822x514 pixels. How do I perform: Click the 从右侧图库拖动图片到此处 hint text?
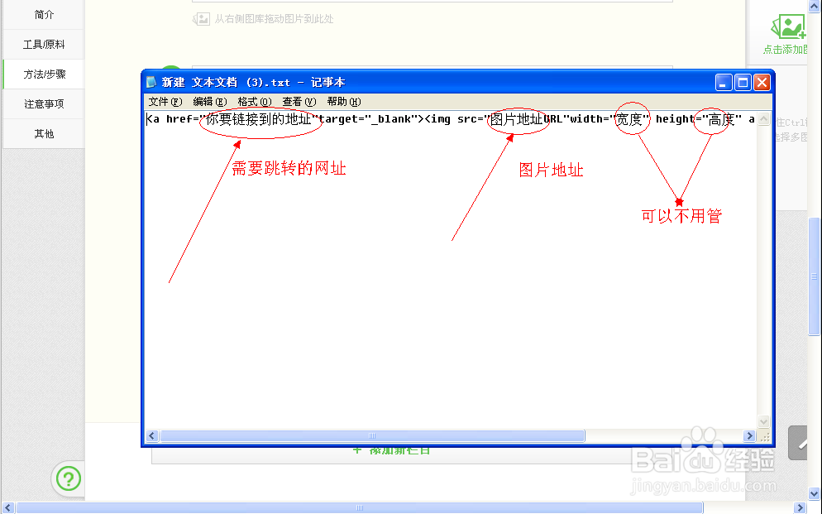(x=274, y=19)
